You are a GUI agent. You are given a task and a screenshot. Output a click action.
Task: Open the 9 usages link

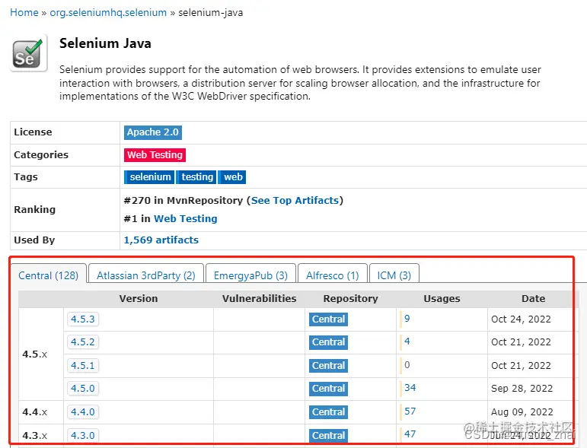tap(407, 319)
